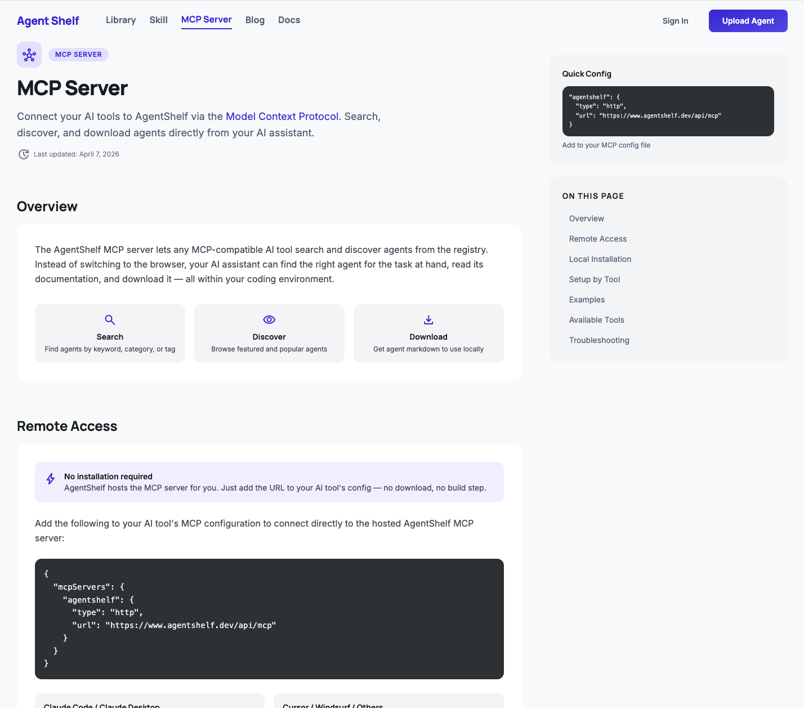Screen dimensions: 804x708
Task: Click the Search magnifier icon card
Action: 110,333
